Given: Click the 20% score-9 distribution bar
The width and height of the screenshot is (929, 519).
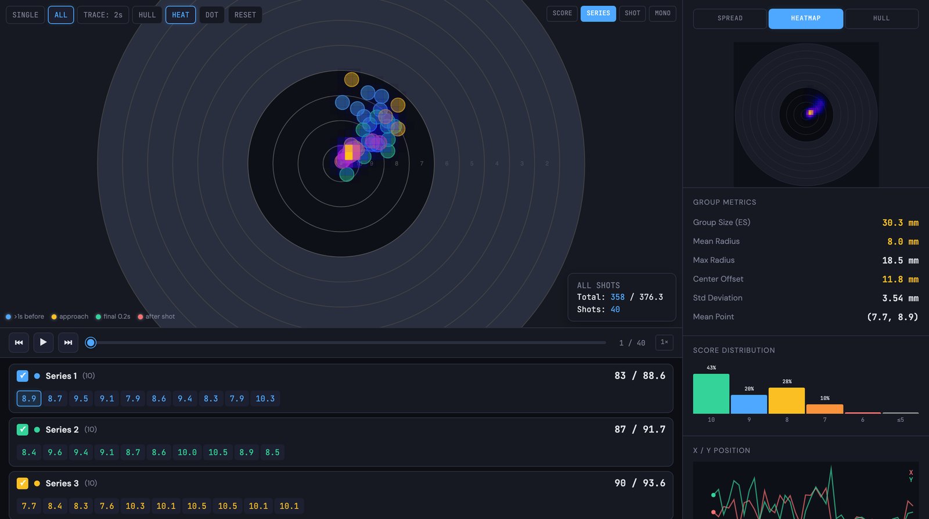Looking at the screenshot, I should 749,405.
